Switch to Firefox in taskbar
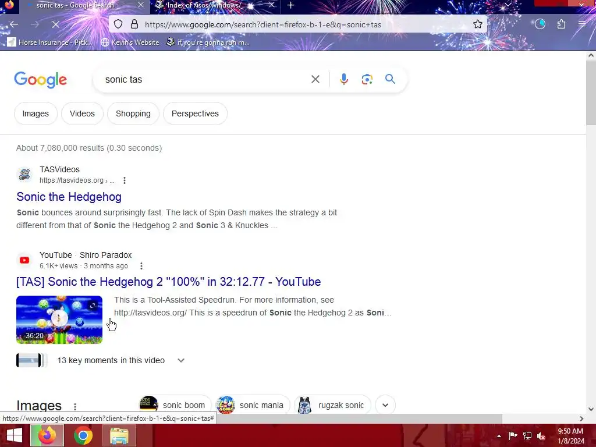The height and width of the screenshot is (447, 596). tap(47, 435)
